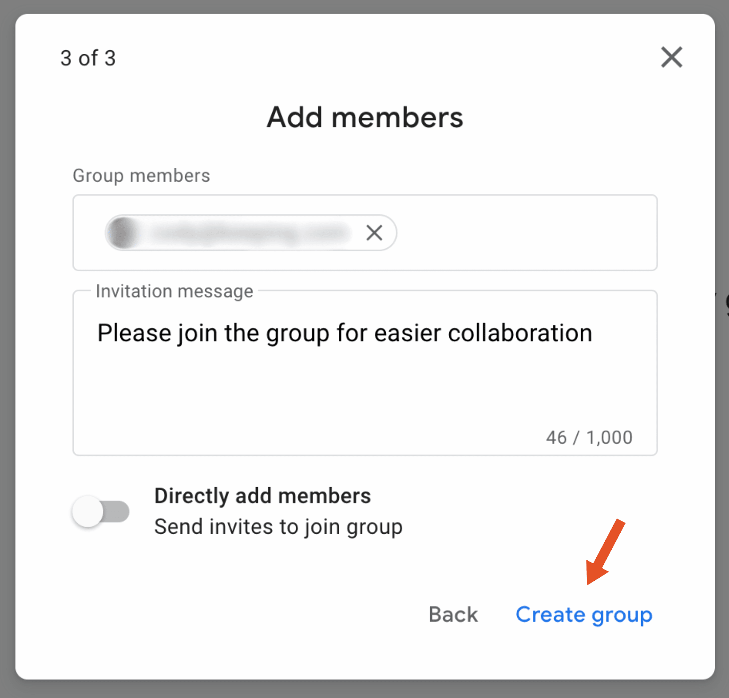729x698 pixels.
Task: Click the "Group members" field label
Action: click(141, 176)
